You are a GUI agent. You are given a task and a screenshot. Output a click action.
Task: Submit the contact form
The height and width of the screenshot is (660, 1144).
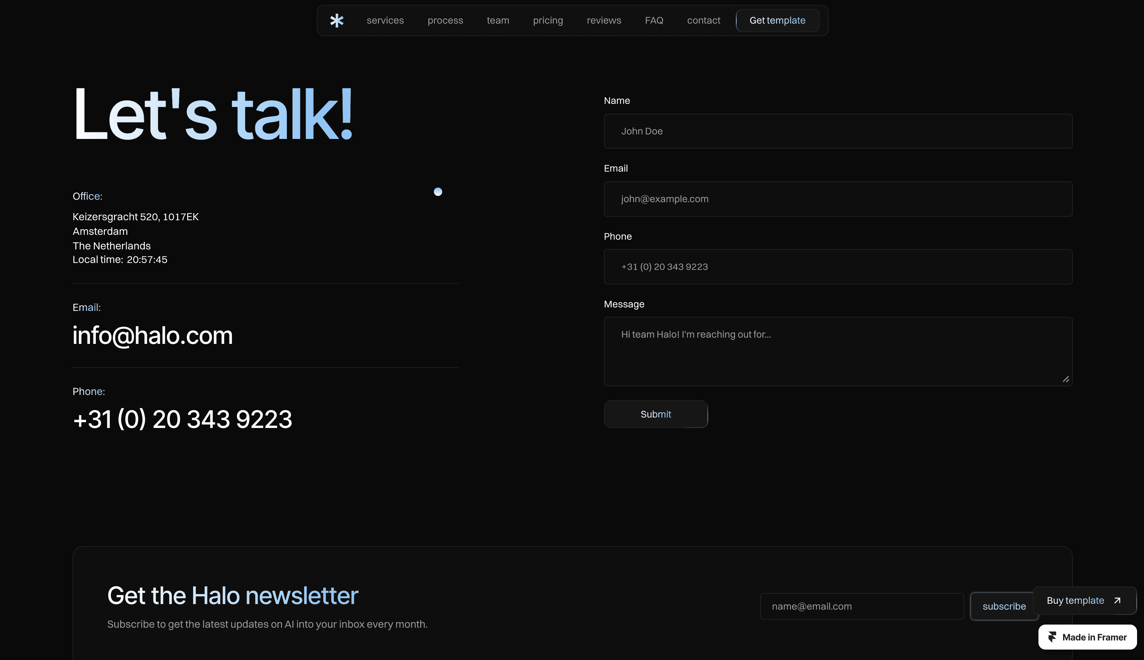coord(655,414)
